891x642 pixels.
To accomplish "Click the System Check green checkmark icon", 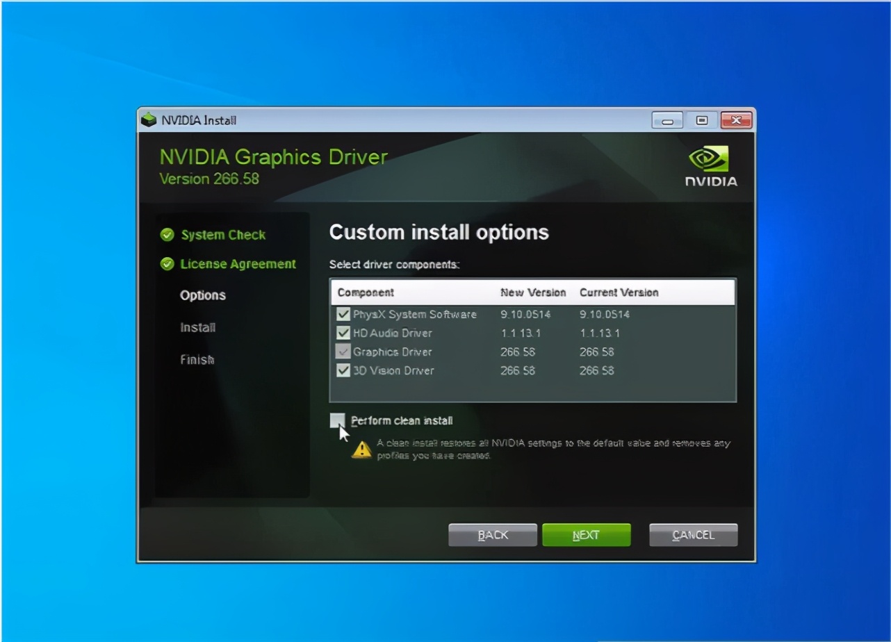I will 167,235.
